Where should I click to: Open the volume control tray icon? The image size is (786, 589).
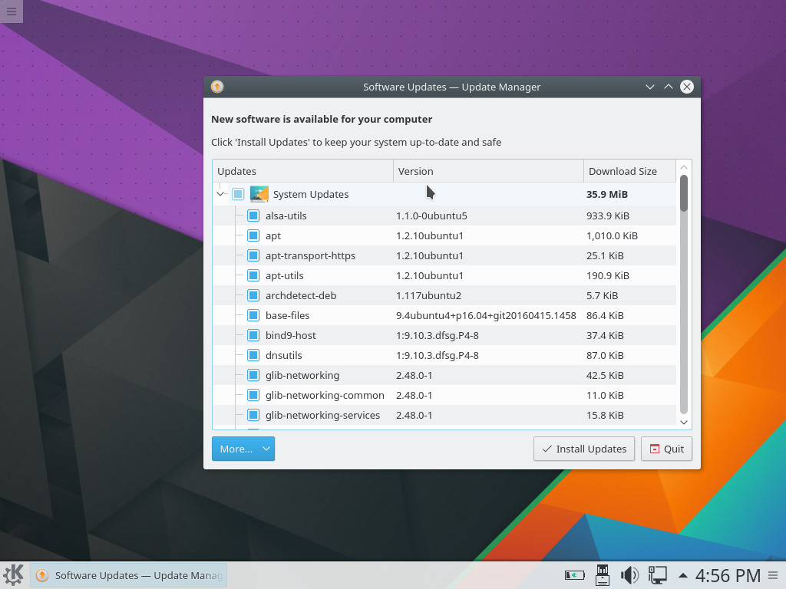(x=629, y=575)
